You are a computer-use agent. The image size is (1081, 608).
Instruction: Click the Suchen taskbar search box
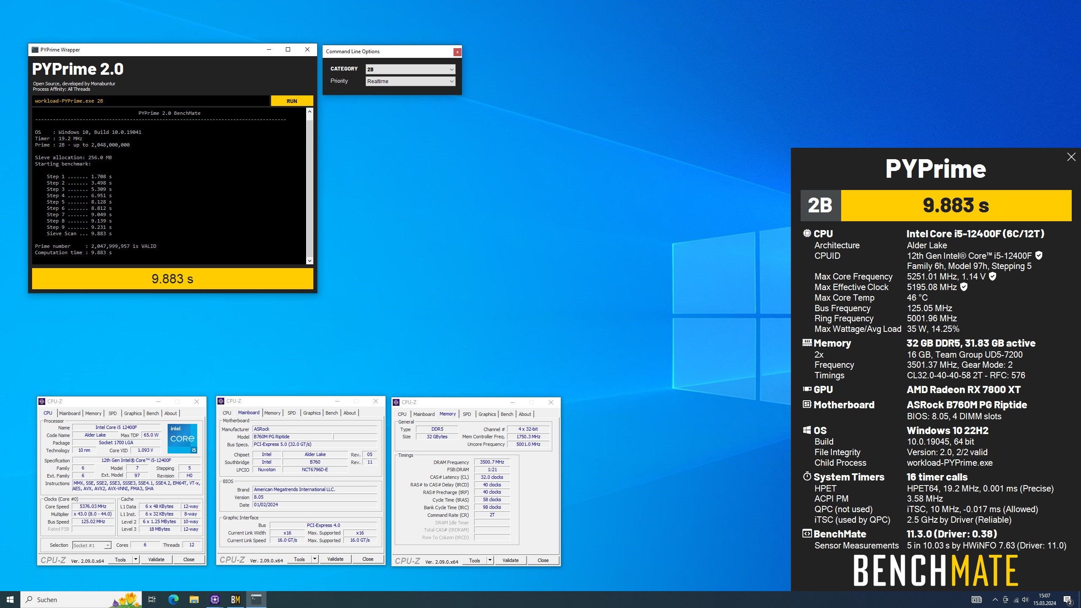(x=80, y=600)
